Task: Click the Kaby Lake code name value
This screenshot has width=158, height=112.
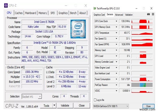Action: [x=33, y=27]
